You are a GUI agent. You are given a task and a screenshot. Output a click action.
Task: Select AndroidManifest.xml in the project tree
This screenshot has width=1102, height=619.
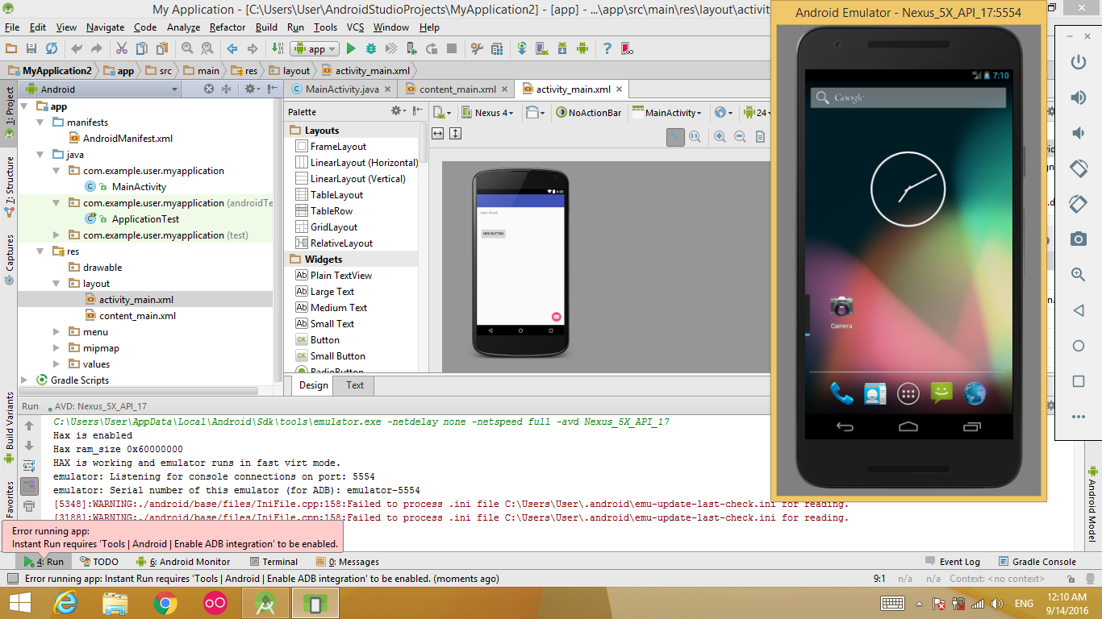coord(121,139)
